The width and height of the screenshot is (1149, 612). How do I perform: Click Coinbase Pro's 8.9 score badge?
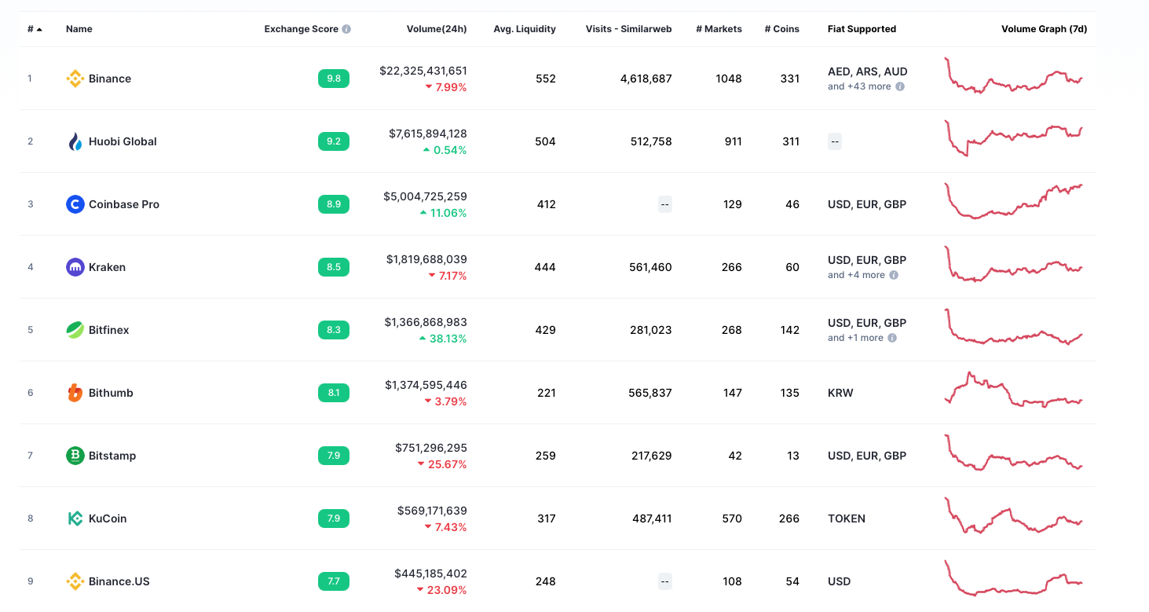click(x=334, y=204)
